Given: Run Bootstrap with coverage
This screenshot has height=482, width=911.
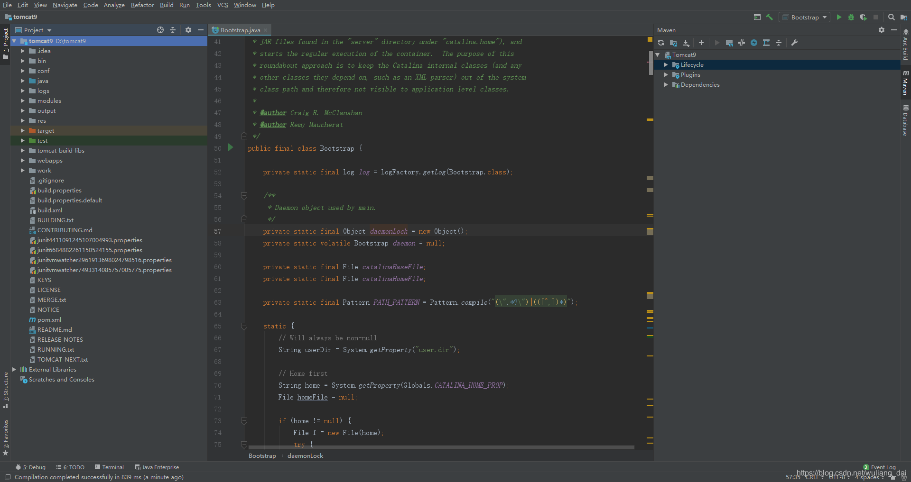Looking at the screenshot, I should click(864, 17).
